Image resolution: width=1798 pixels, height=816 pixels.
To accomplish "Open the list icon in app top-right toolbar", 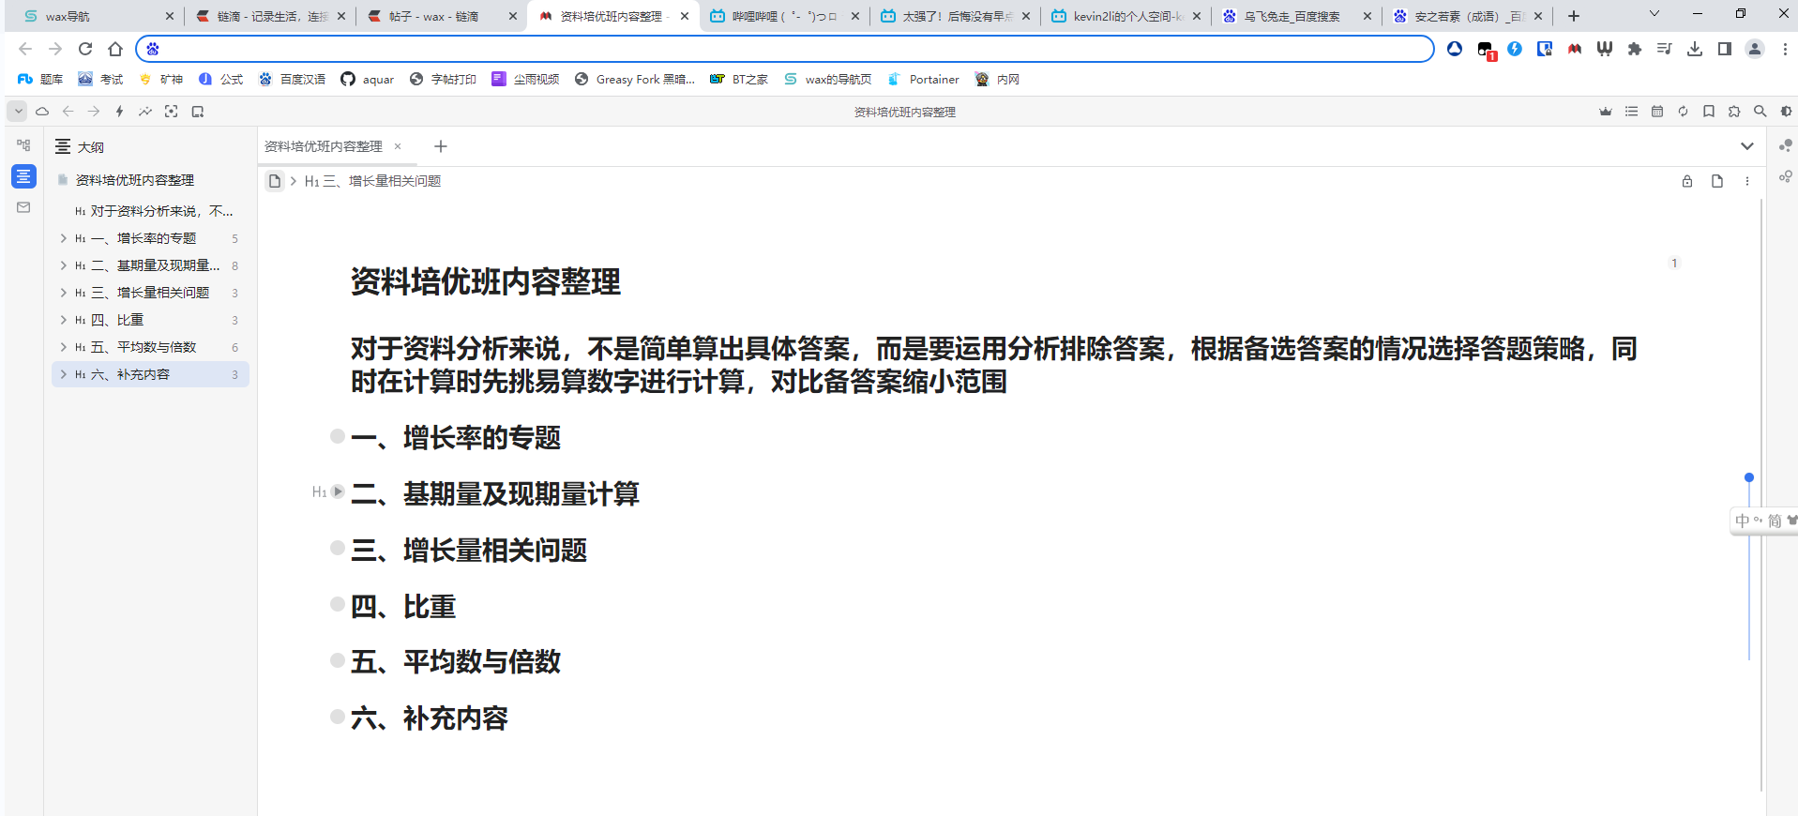I will tap(1632, 112).
